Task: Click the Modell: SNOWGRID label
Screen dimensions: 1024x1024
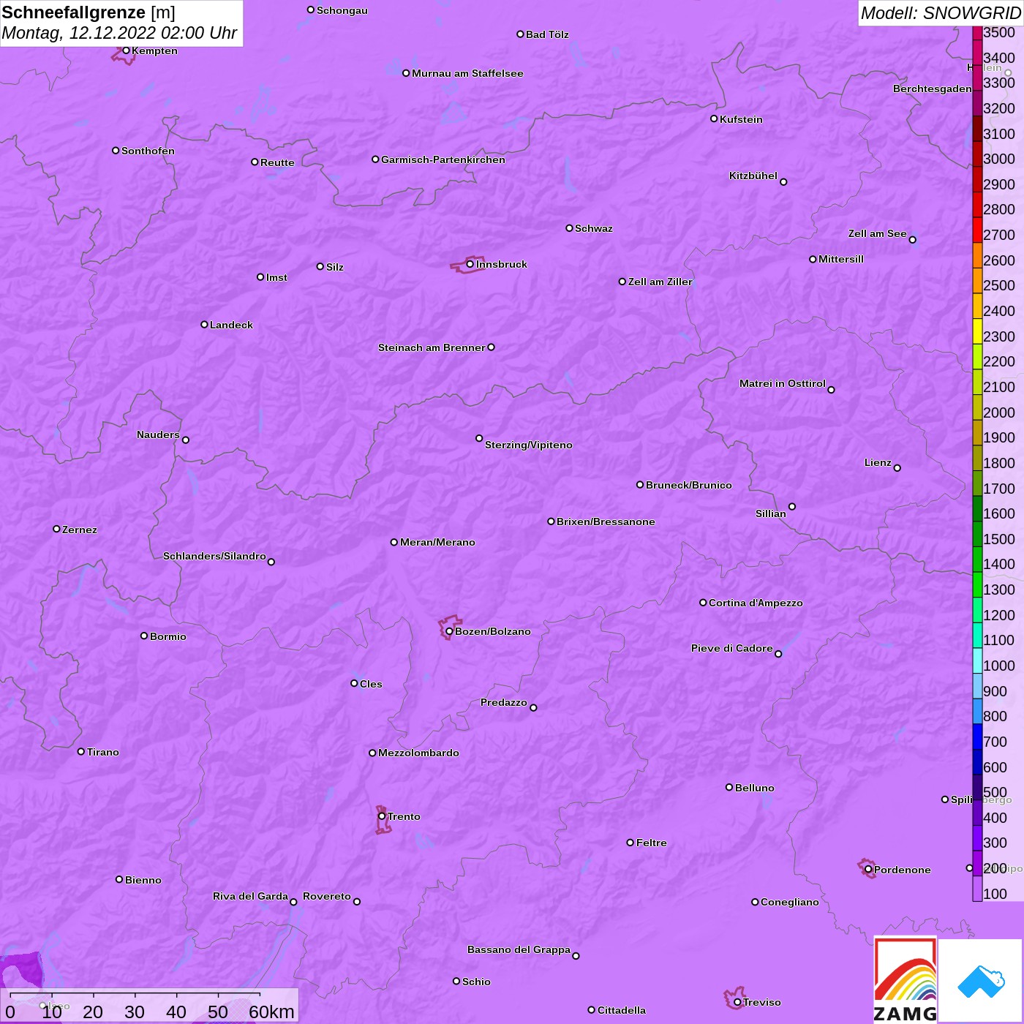Action: coord(941,13)
